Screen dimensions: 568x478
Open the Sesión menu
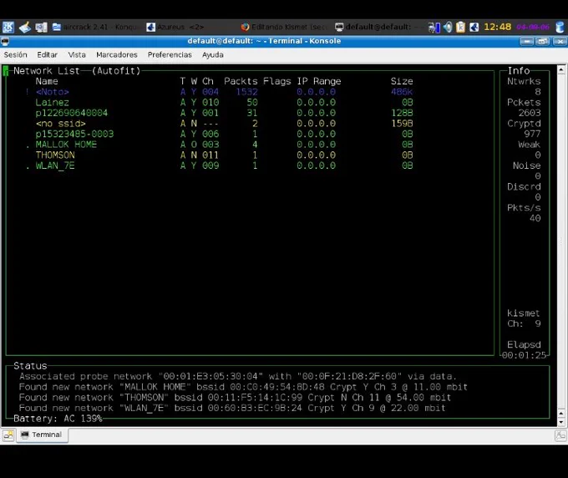(16, 54)
